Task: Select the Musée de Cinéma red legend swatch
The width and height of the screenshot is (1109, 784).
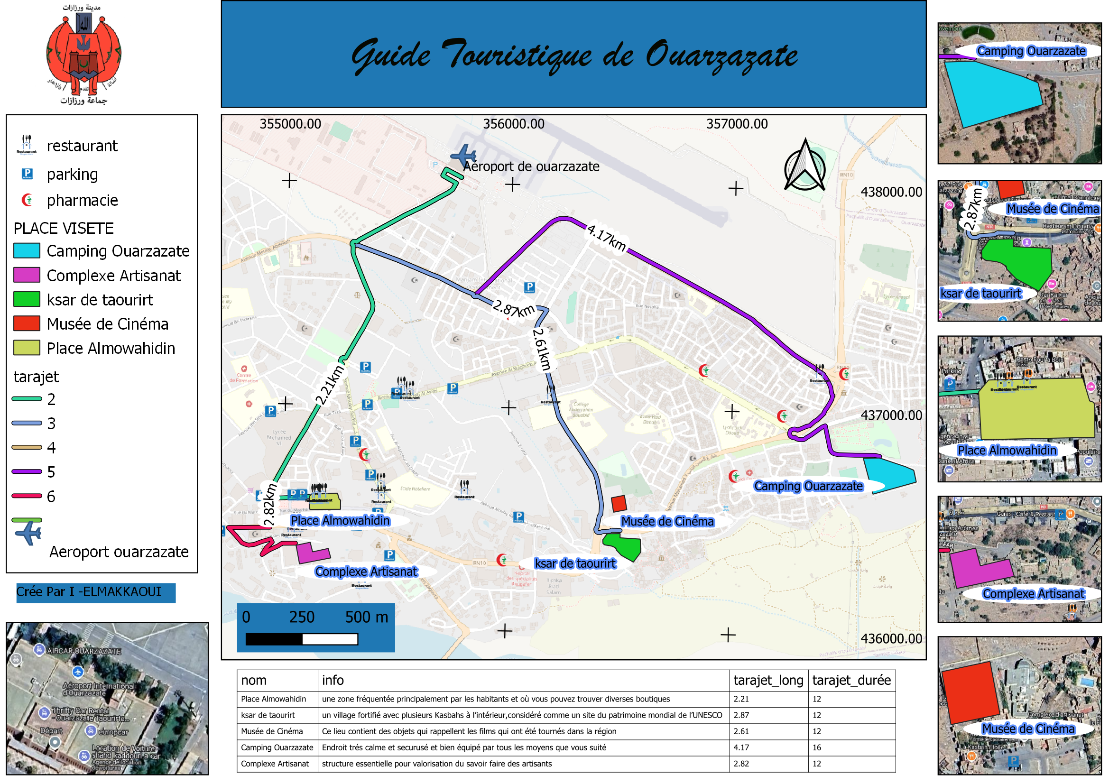Action: [x=27, y=323]
